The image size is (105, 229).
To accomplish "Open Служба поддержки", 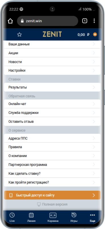I will click(x=52, y=113).
